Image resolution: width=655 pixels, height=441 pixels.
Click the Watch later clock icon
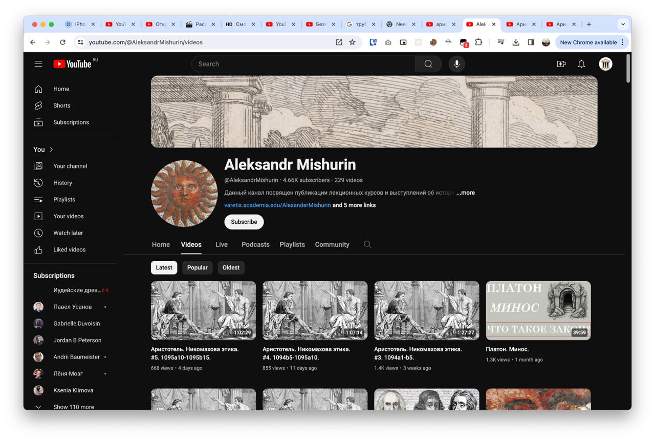[x=38, y=233]
